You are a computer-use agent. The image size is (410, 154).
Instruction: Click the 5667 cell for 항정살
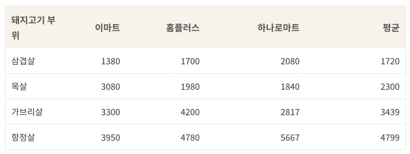click(290, 137)
